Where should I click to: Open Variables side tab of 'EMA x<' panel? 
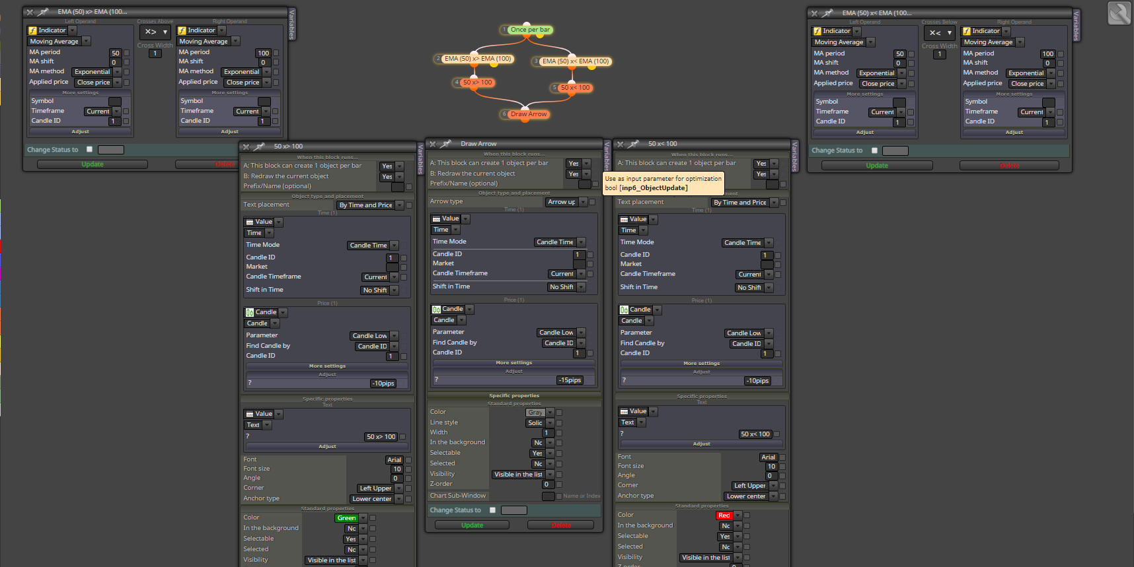1076,26
